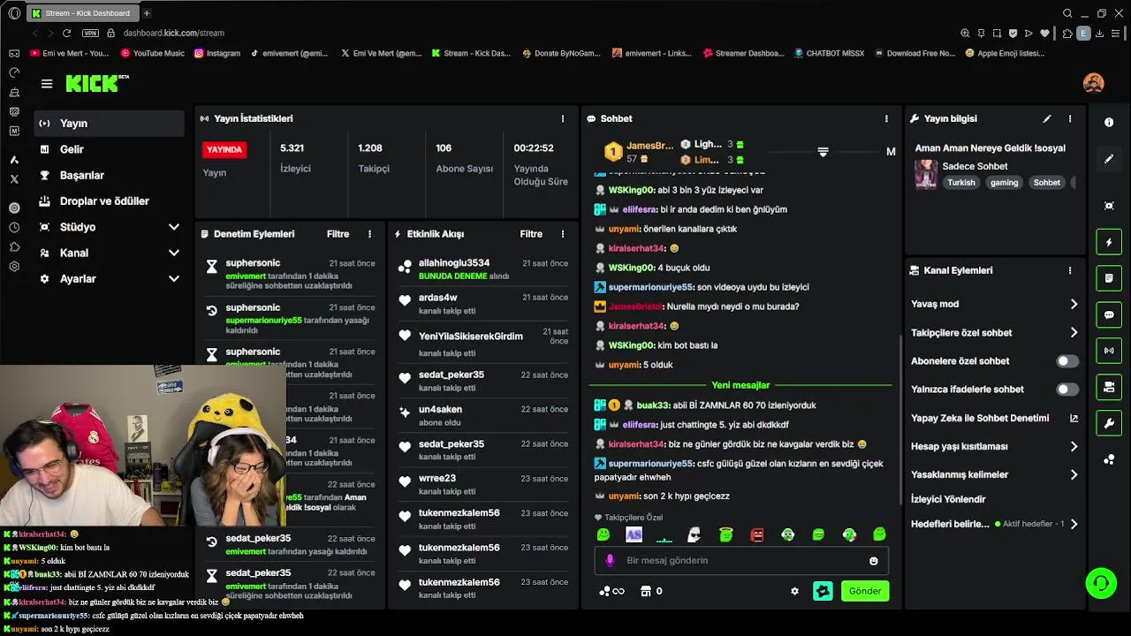The image size is (1131, 636).
Task: Open the CHATBOT MİSSX bookmark
Action: point(829,53)
